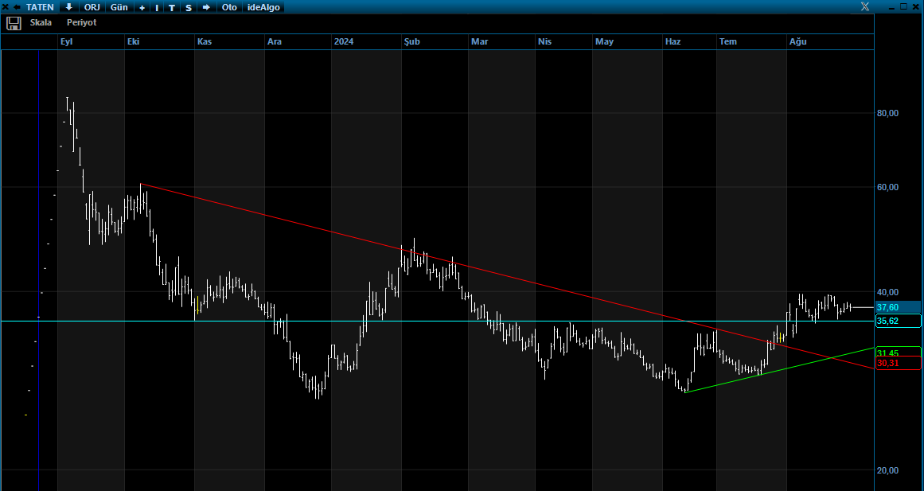The height and width of the screenshot is (491, 924).
Task: Click the Ağu month label on the time axis
Action: [798, 41]
